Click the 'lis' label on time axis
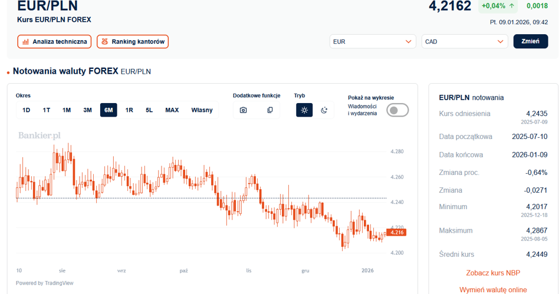559x294 pixels. [248, 270]
